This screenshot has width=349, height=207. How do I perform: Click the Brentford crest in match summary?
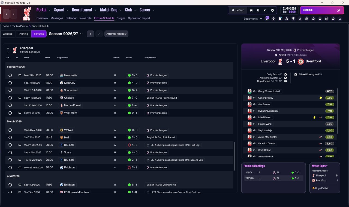[x=301, y=61]
